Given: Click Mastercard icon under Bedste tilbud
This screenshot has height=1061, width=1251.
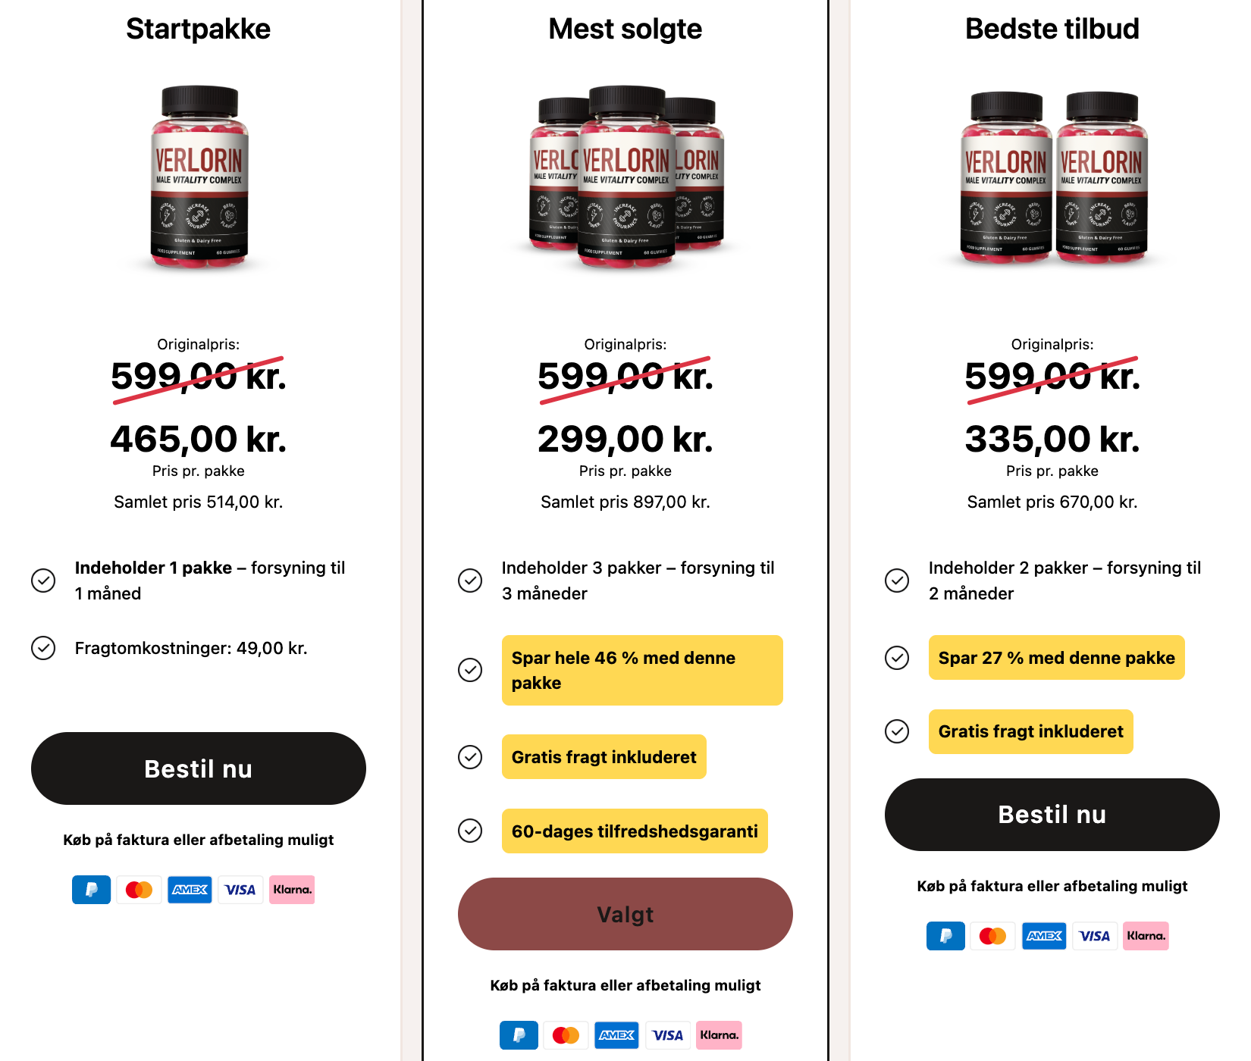Looking at the screenshot, I should pos(992,936).
